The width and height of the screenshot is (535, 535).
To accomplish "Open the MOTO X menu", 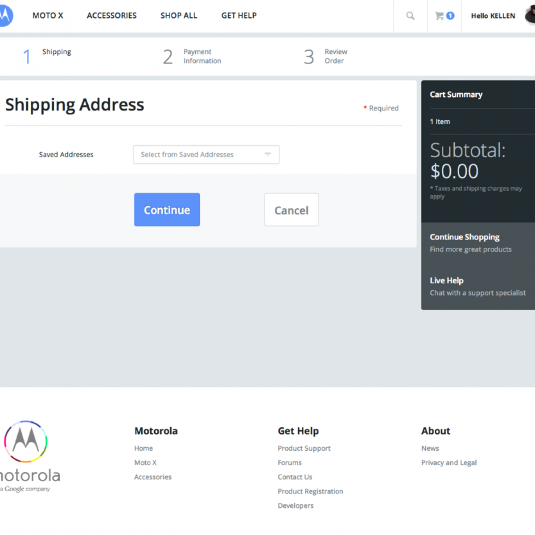I will pyautogui.click(x=48, y=16).
